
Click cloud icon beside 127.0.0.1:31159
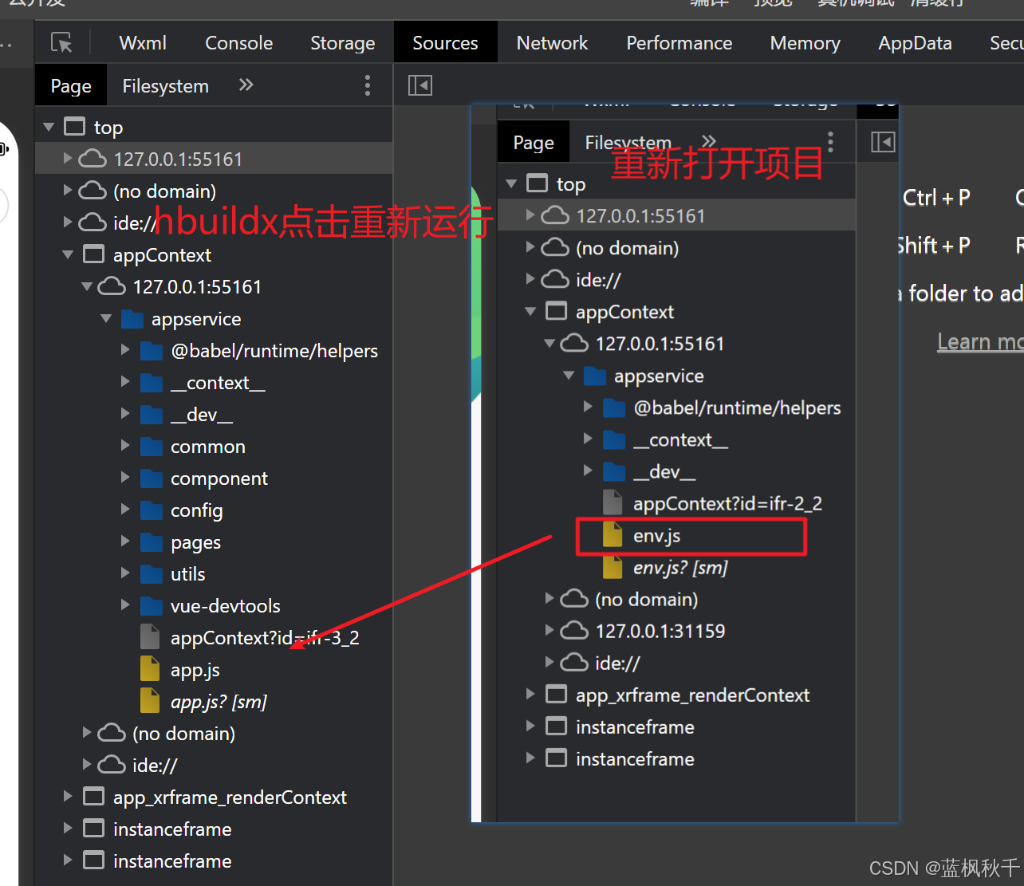coord(574,631)
